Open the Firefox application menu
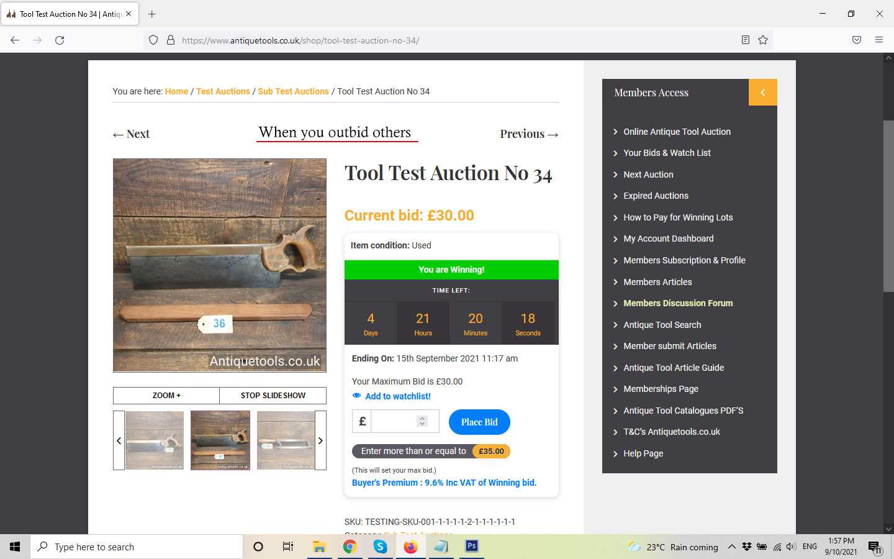 (879, 40)
